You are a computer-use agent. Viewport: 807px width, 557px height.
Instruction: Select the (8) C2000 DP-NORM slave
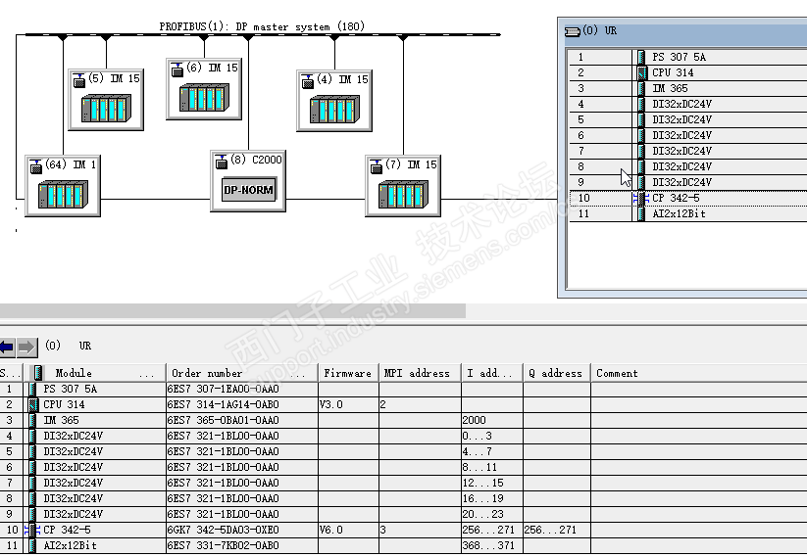click(248, 181)
